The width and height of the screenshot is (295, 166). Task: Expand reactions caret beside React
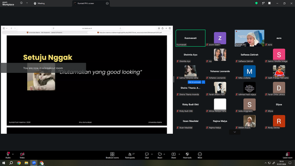[164, 154]
